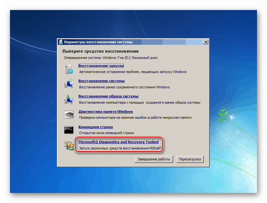The width and height of the screenshot is (267, 203).
Task: Click the memory chip diagnostics icon
Action: click(x=69, y=114)
